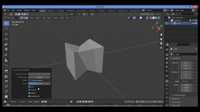Select the Annotate tool
This screenshot has height=112, width=200.
6,55
